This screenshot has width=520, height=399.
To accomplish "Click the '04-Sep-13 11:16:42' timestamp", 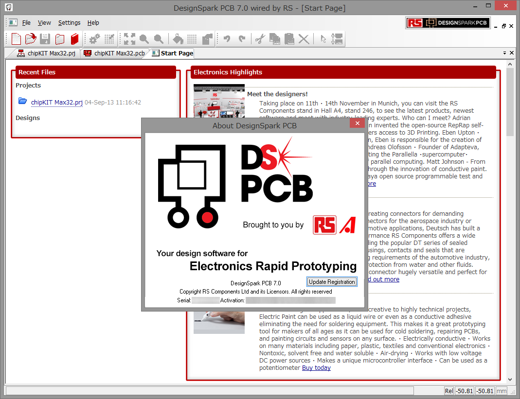I will (113, 103).
